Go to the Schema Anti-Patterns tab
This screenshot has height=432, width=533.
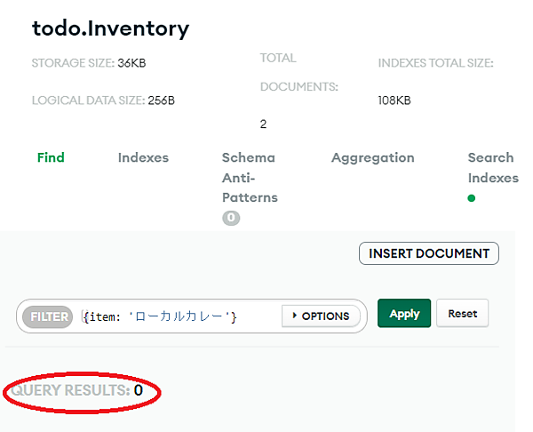(x=249, y=177)
